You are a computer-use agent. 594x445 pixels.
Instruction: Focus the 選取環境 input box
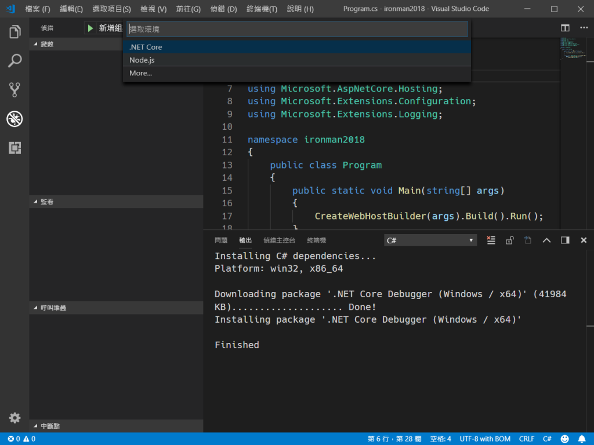pos(297,29)
